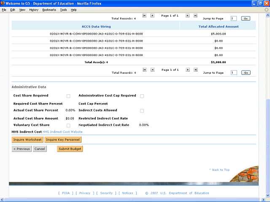Go to first page in top pager
Image resolution: width=270 pixels, height=202 pixels.
click(x=144, y=16)
